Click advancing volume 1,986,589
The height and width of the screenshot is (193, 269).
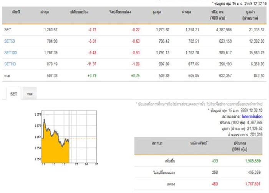coord(253,161)
